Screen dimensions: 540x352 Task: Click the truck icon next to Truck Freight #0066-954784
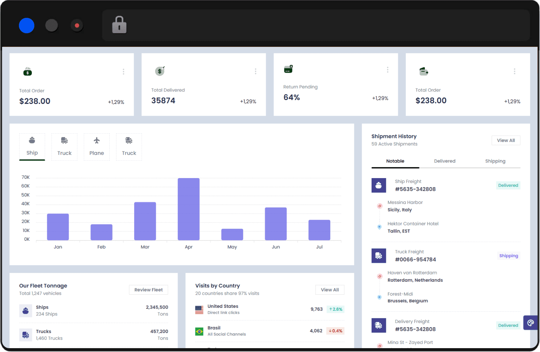coord(379,256)
